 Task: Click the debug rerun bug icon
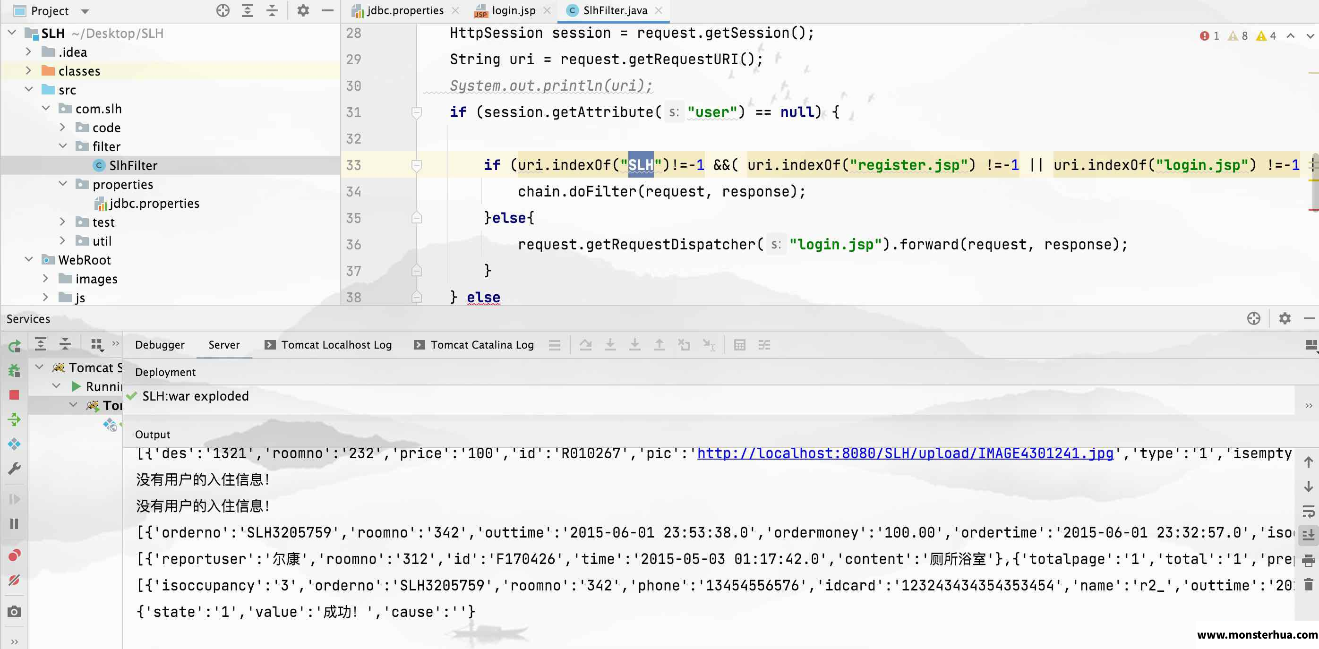(14, 370)
